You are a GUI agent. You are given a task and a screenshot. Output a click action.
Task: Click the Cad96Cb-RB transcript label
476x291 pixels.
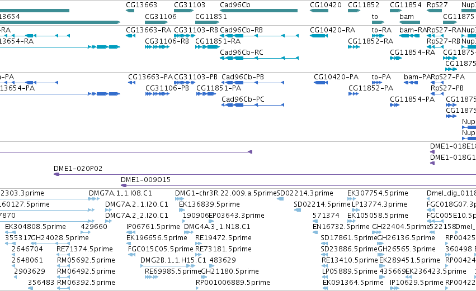pyautogui.click(x=241, y=30)
